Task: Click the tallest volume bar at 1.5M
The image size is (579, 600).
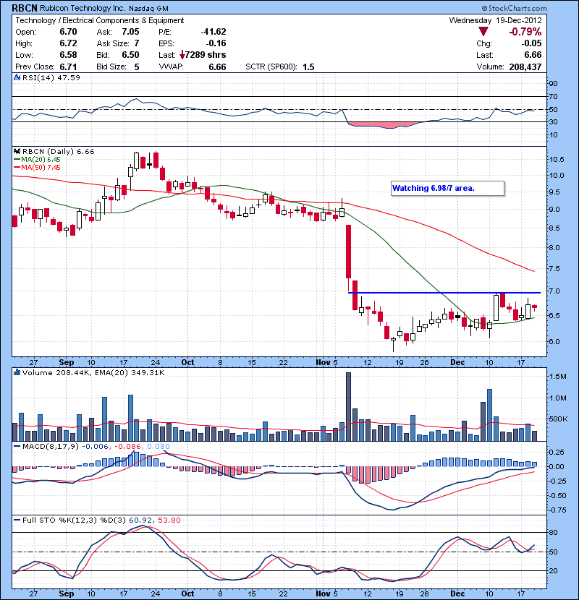Action: click(348, 407)
